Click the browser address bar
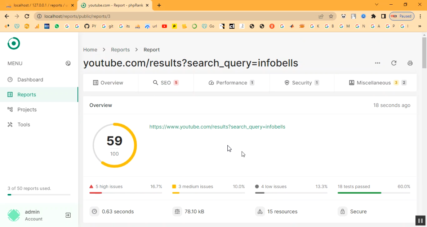 (x=173, y=16)
